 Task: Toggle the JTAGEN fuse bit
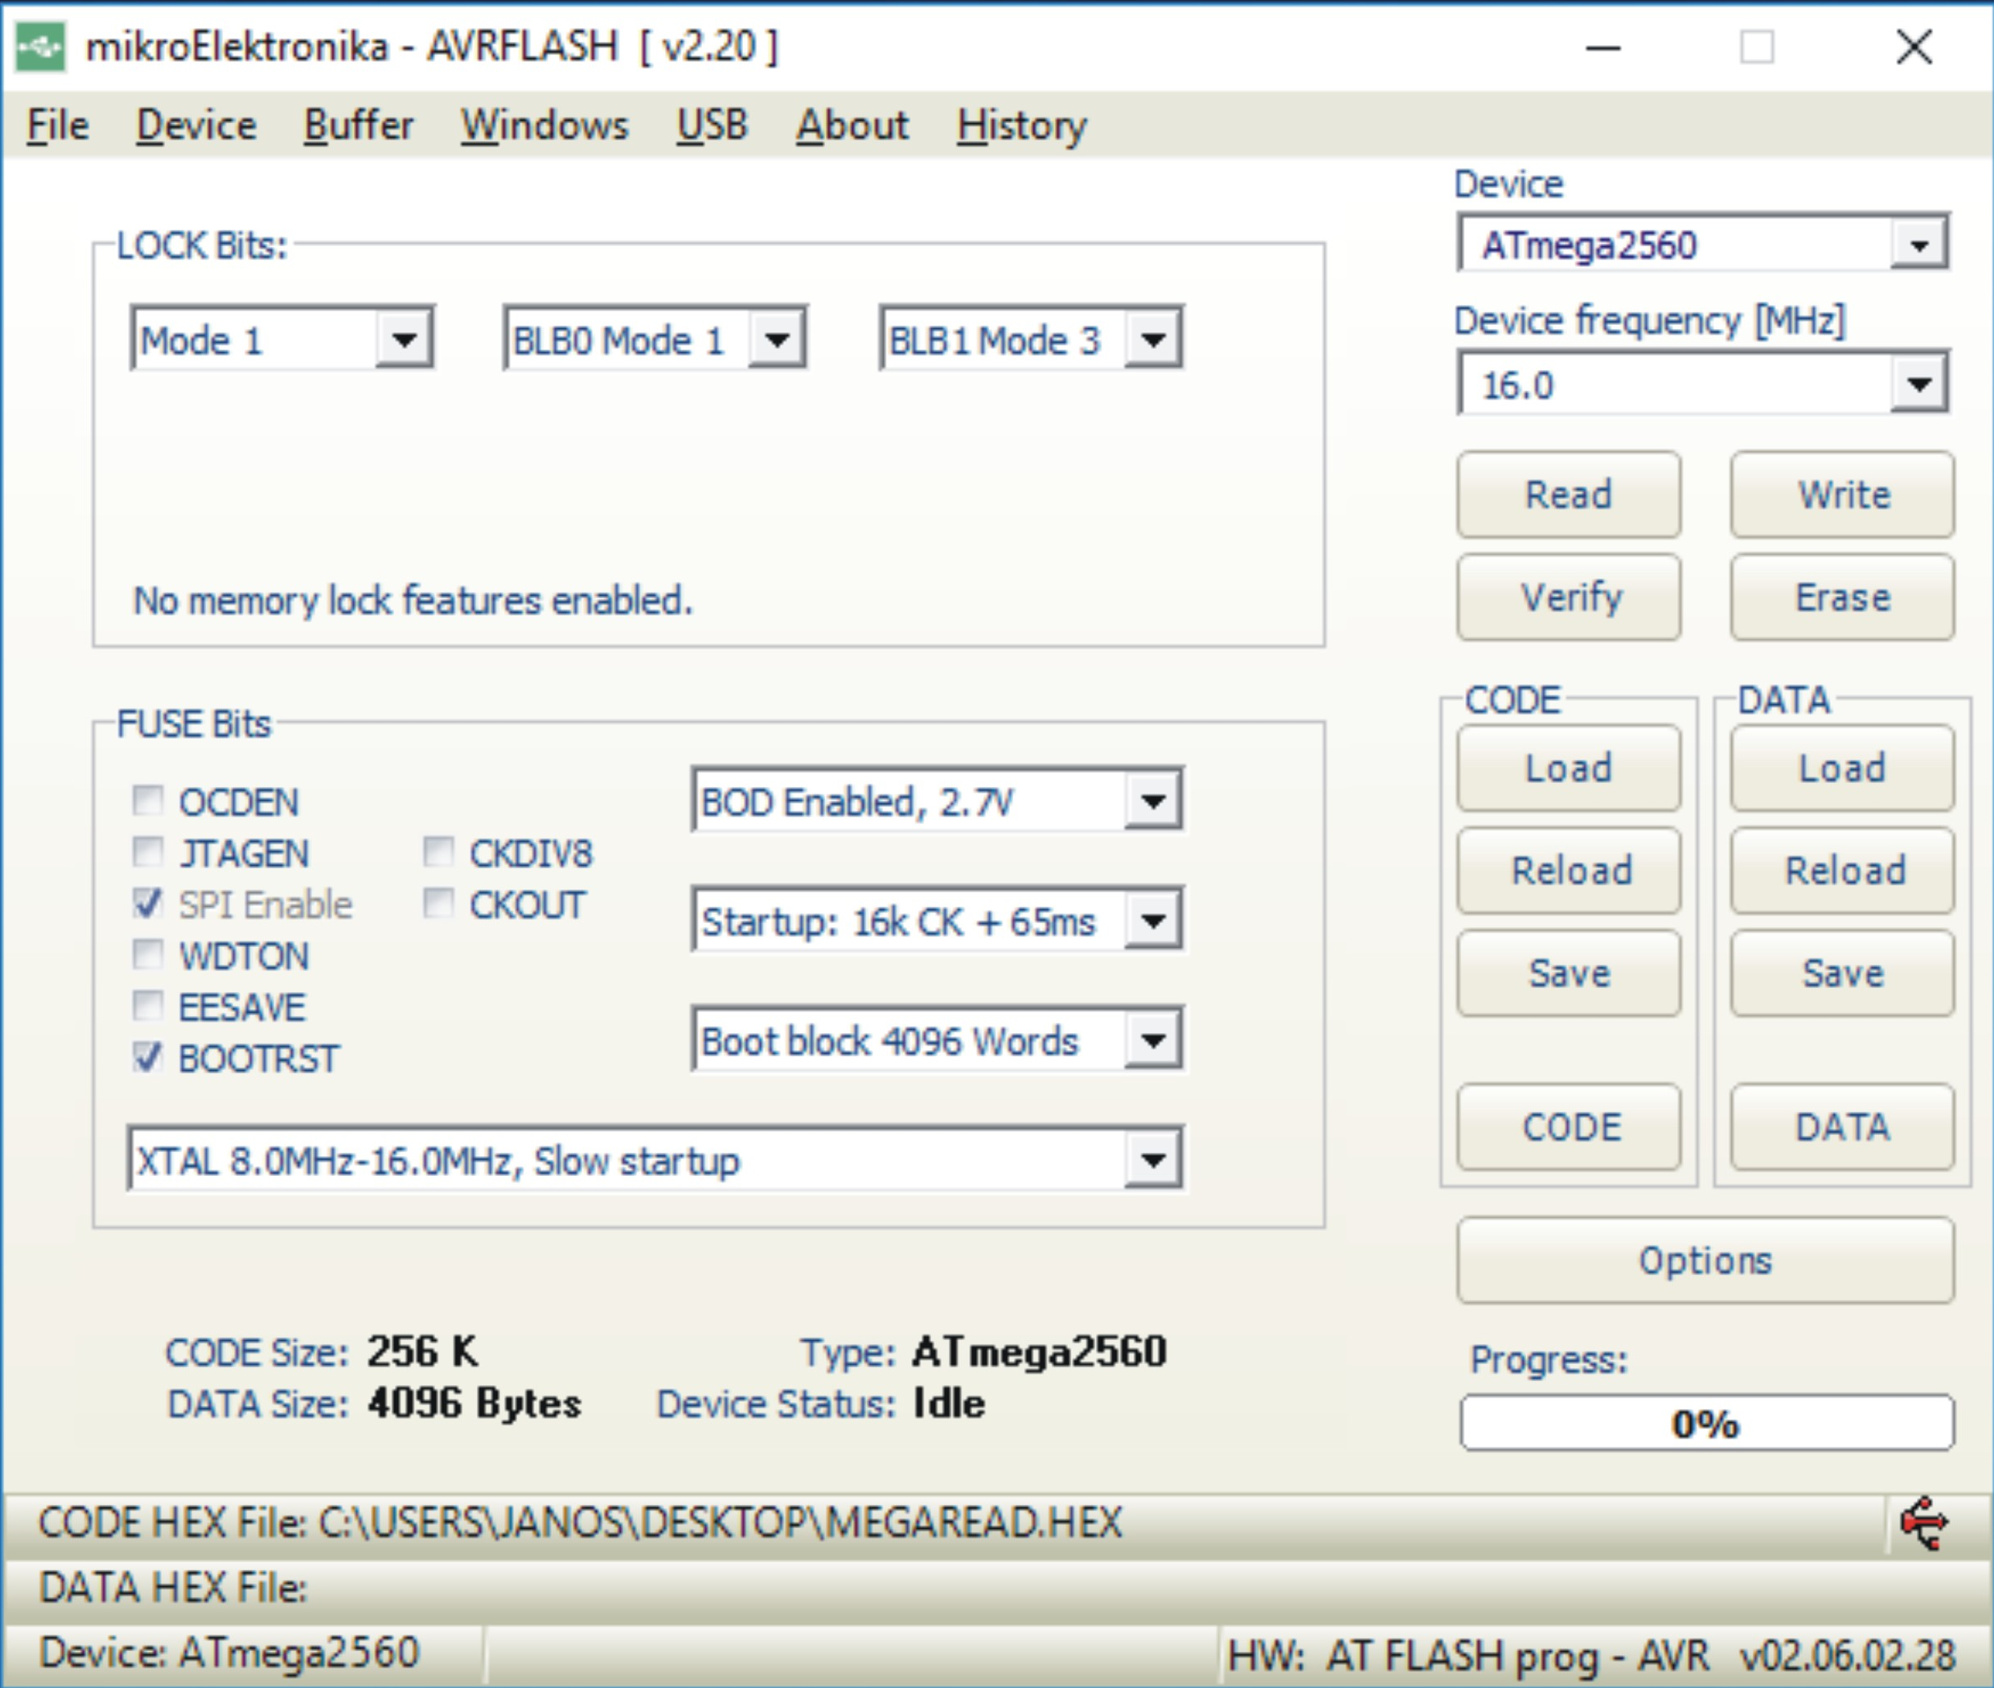point(148,852)
